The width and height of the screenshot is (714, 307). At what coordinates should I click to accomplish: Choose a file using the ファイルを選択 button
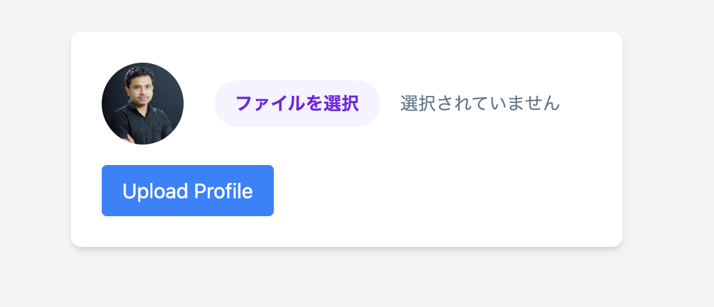tap(297, 104)
